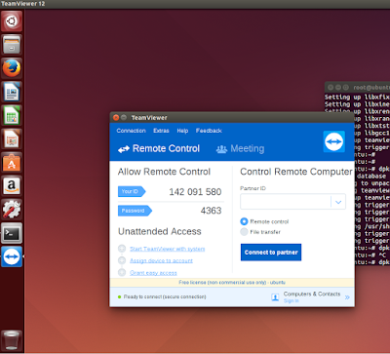Open the Extras menu
The height and width of the screenshot is (354, 390).
(161, 131)
